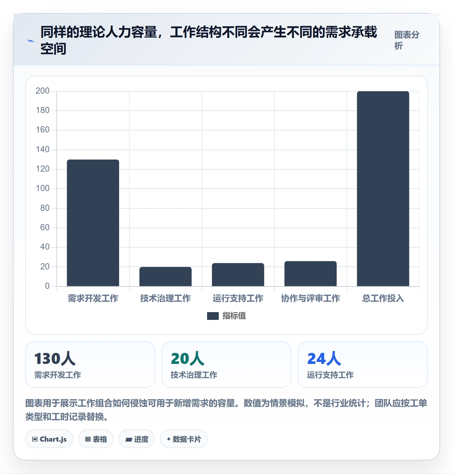Click the 图表分析 label in the header

407,40
